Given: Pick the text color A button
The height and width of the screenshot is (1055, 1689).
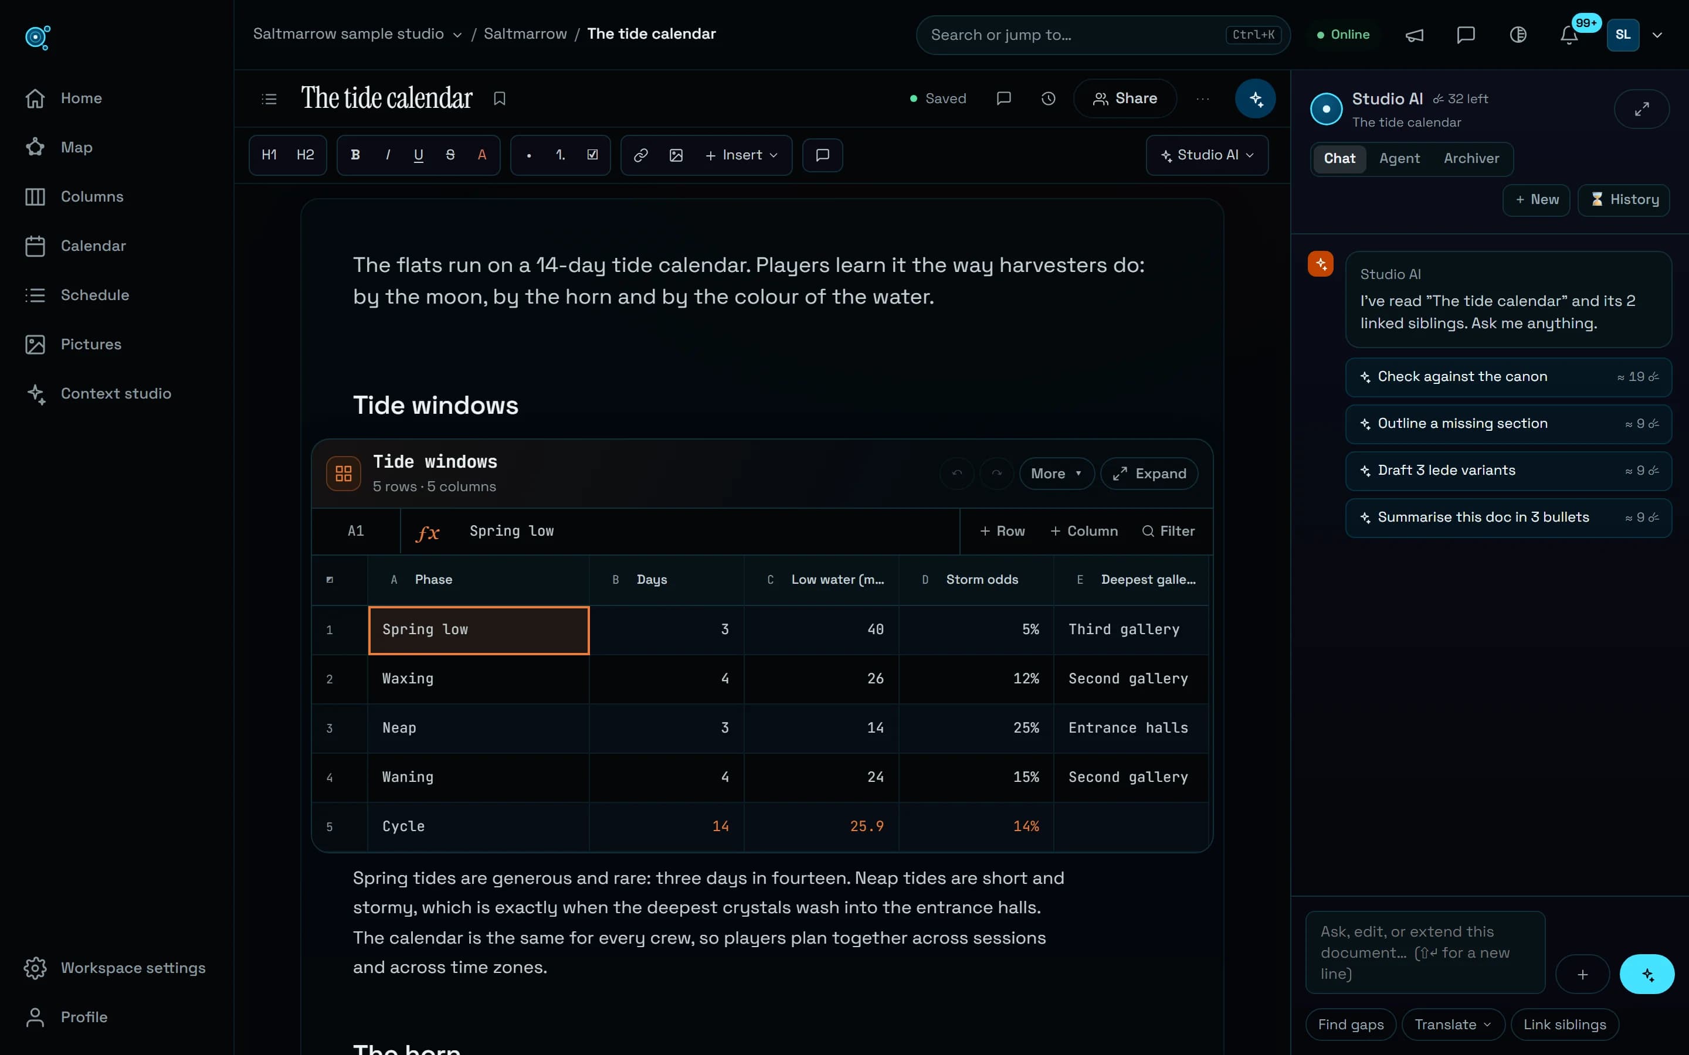Looking at the screenshot, I should point(481,155).
